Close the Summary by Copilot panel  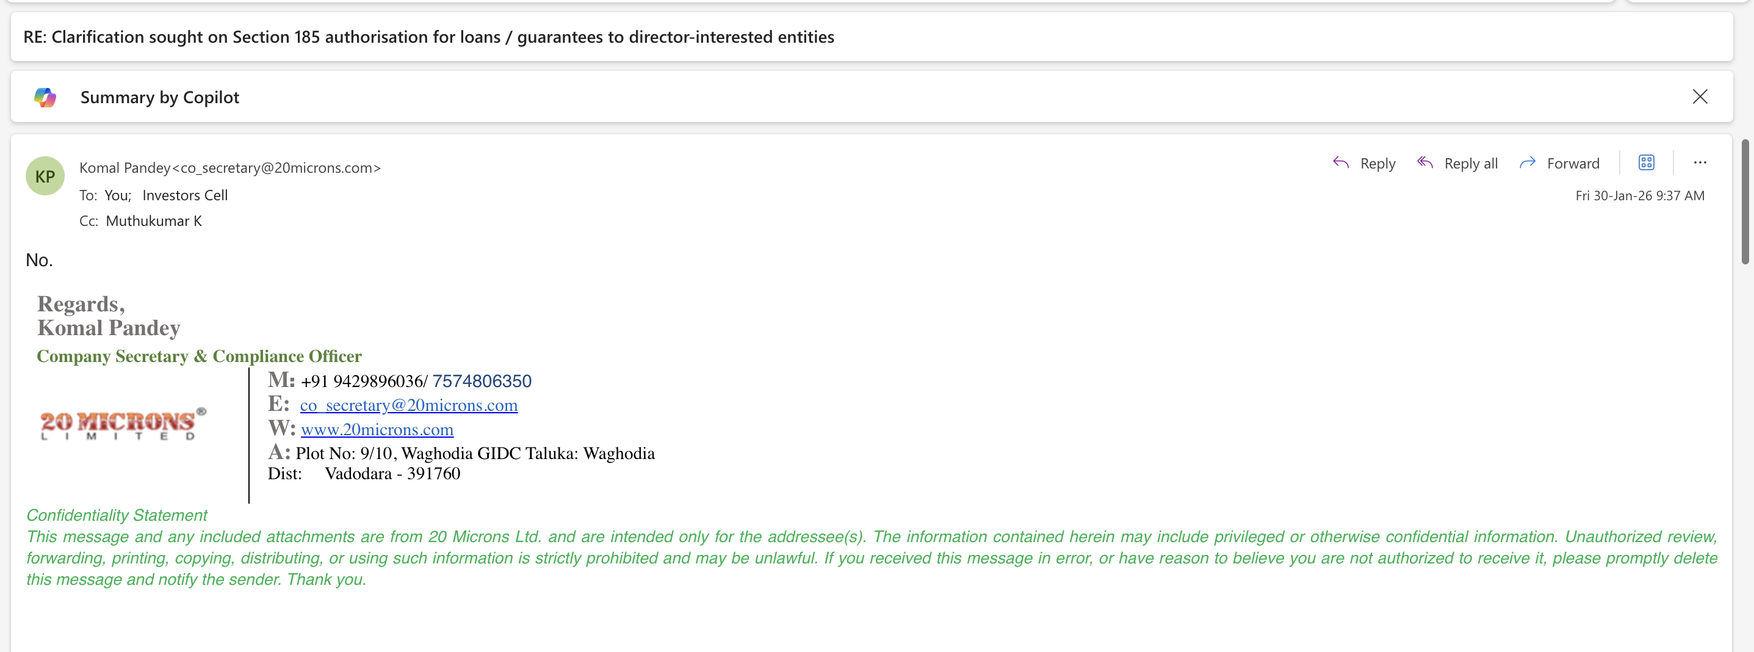click(x=1700, y=96)
